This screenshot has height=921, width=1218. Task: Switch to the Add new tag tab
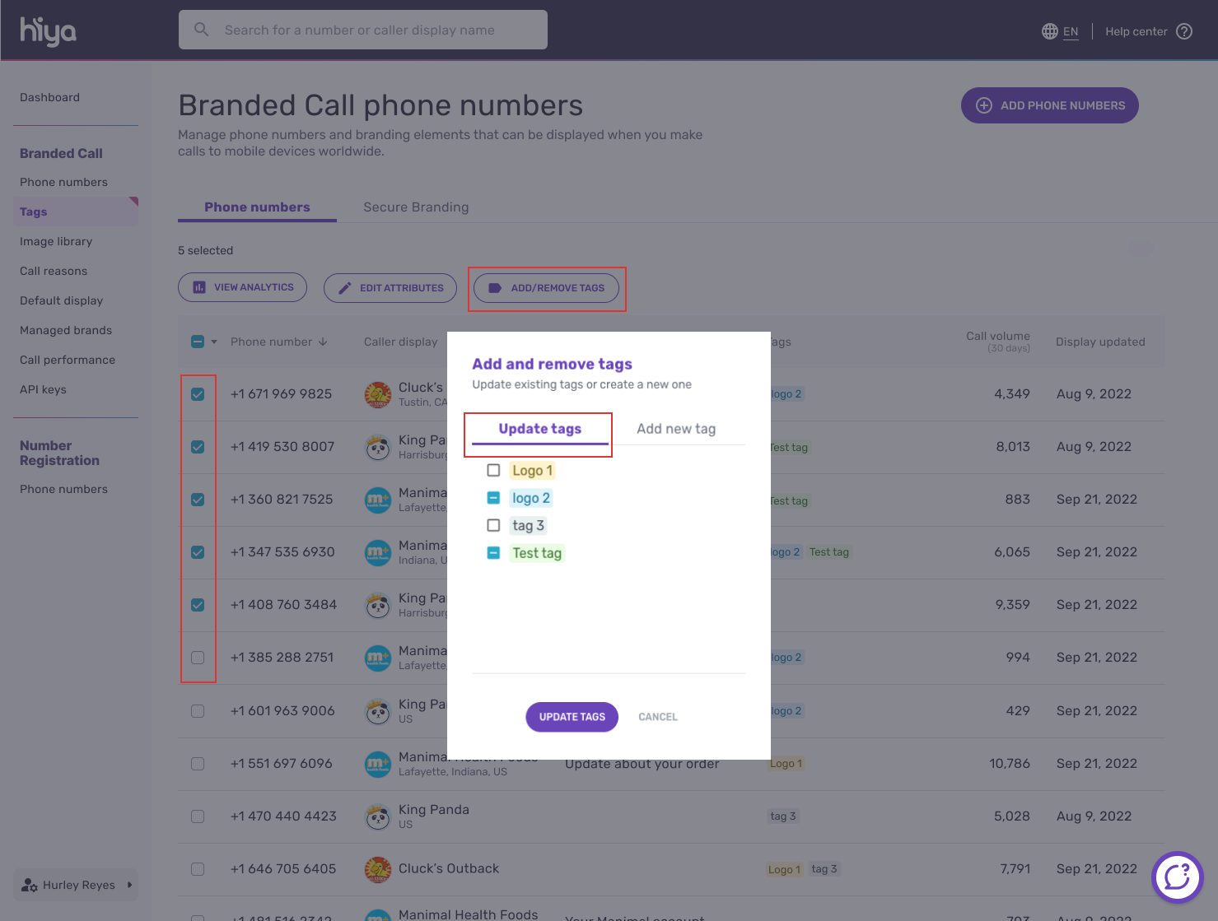point(676,429)
